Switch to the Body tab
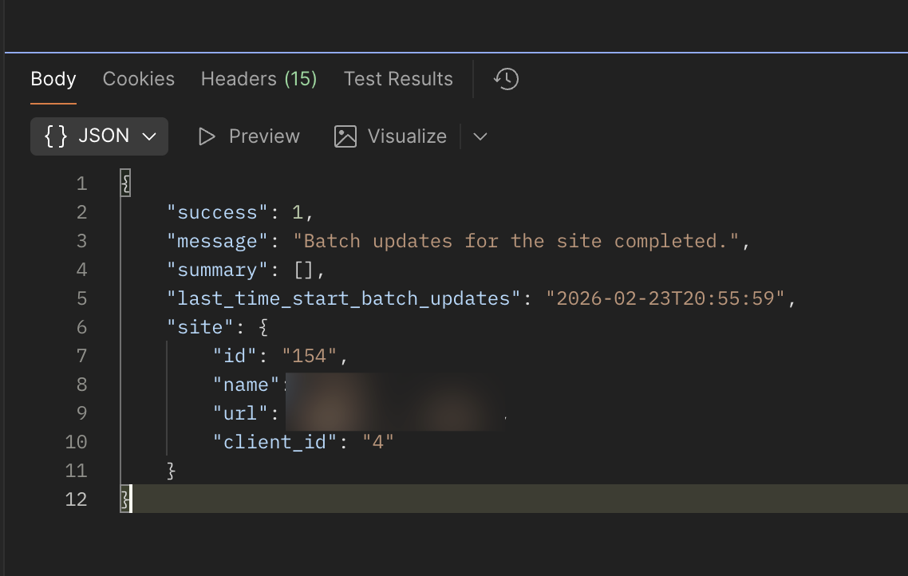Image resolution: width=908 pixels, height=576 pixels. tap(53, 79)
